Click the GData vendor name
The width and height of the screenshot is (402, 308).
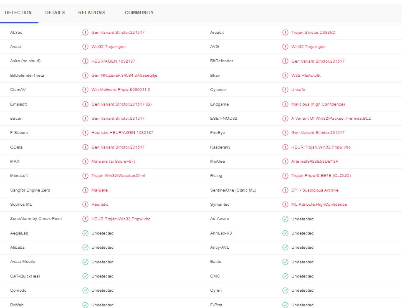pyautogui.click(x=16, y=147)
